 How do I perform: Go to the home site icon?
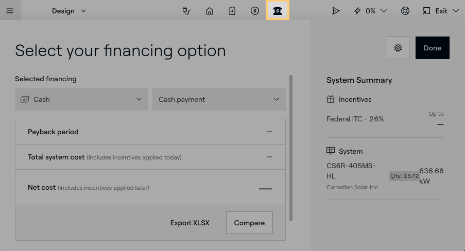pyautogui.click(x=210, y=11)
